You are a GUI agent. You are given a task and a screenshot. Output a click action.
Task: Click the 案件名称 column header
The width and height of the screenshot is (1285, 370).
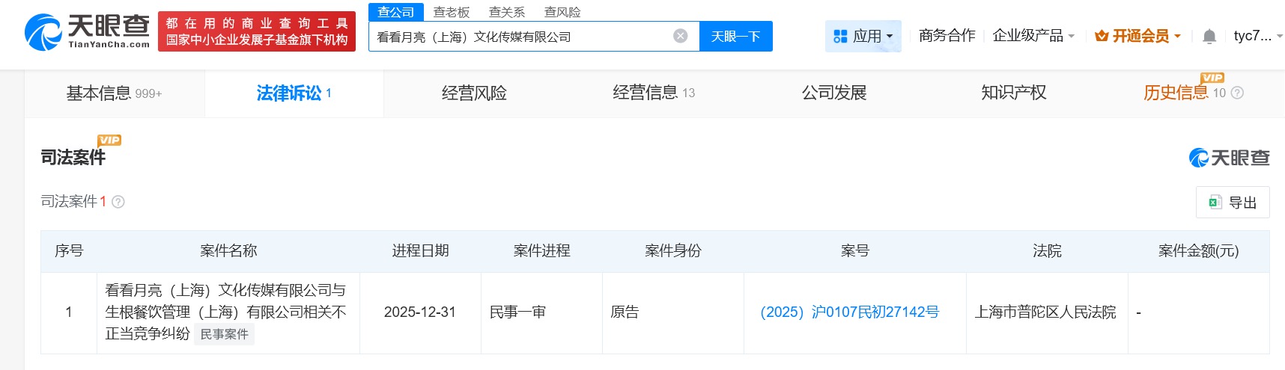coord(228,251)
